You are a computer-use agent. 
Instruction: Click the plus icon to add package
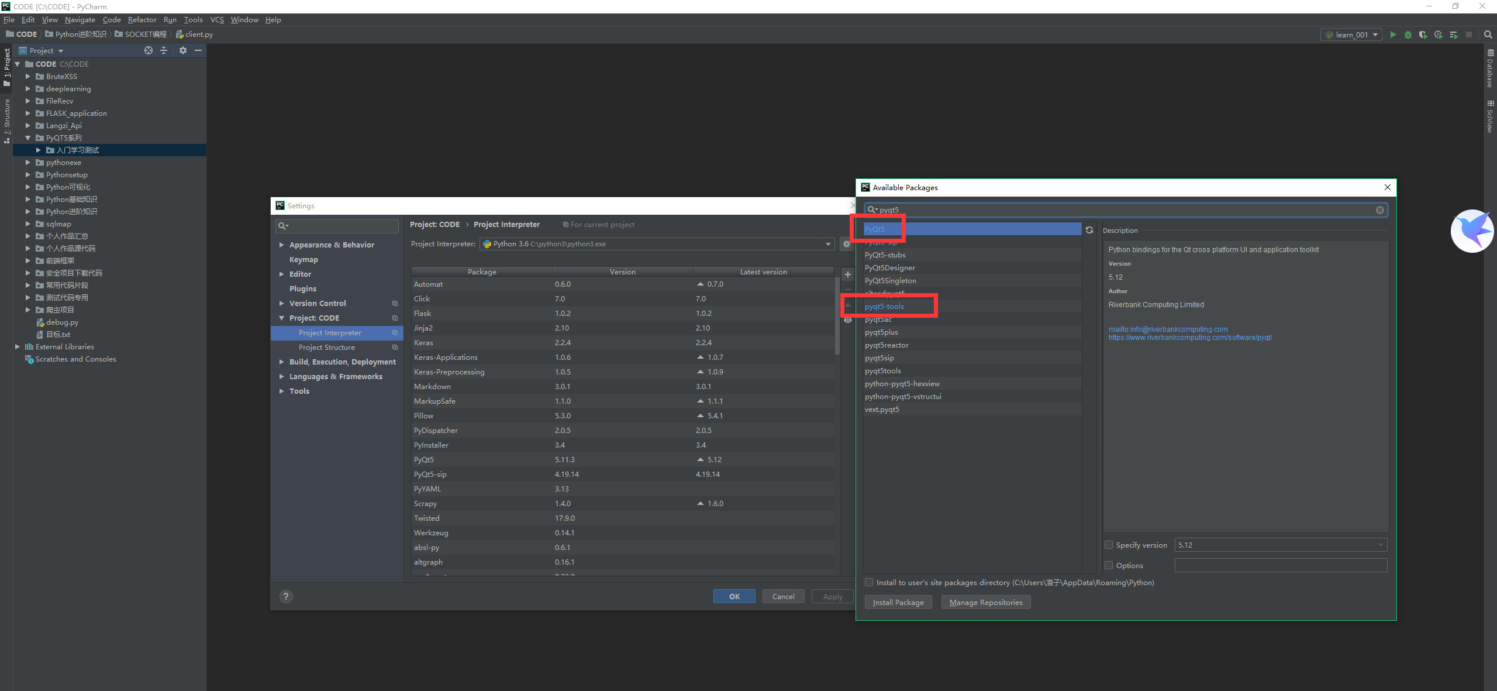[x=848, y=274]
